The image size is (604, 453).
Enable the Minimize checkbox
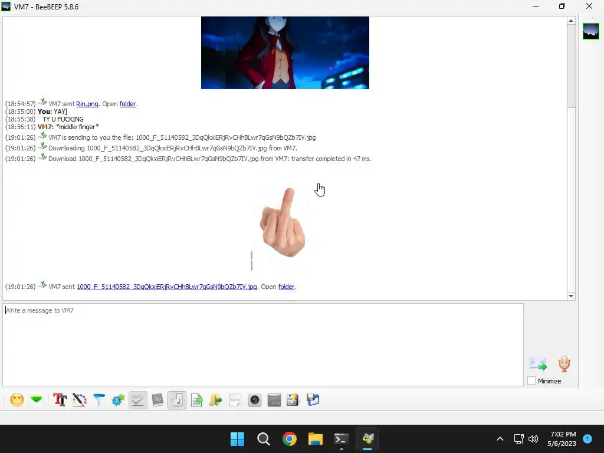point(531,380)
